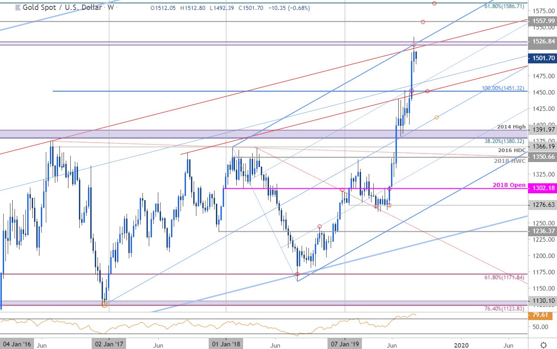
Task: Click the red circle marker near 1586 level
Action: 435,3
